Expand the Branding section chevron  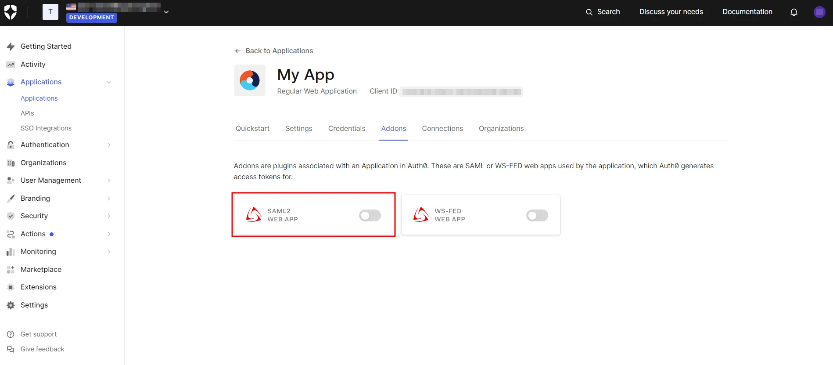tap(109, 199)
